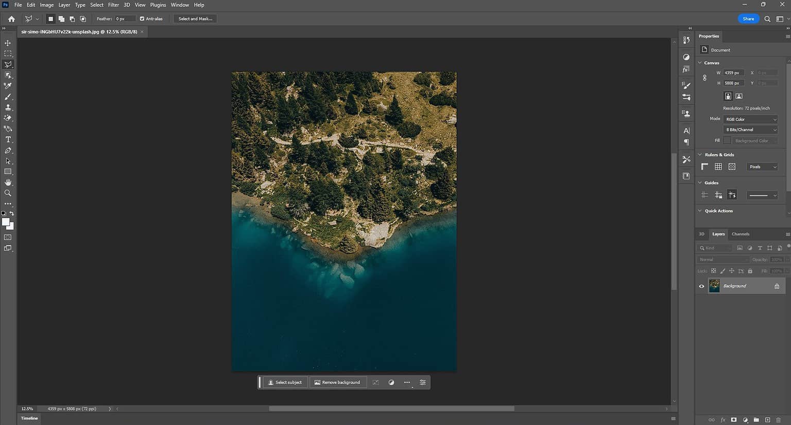The height and width of the screenshot is (425, 791).
Task: Select the Hand tool
Action: point(8,182)
